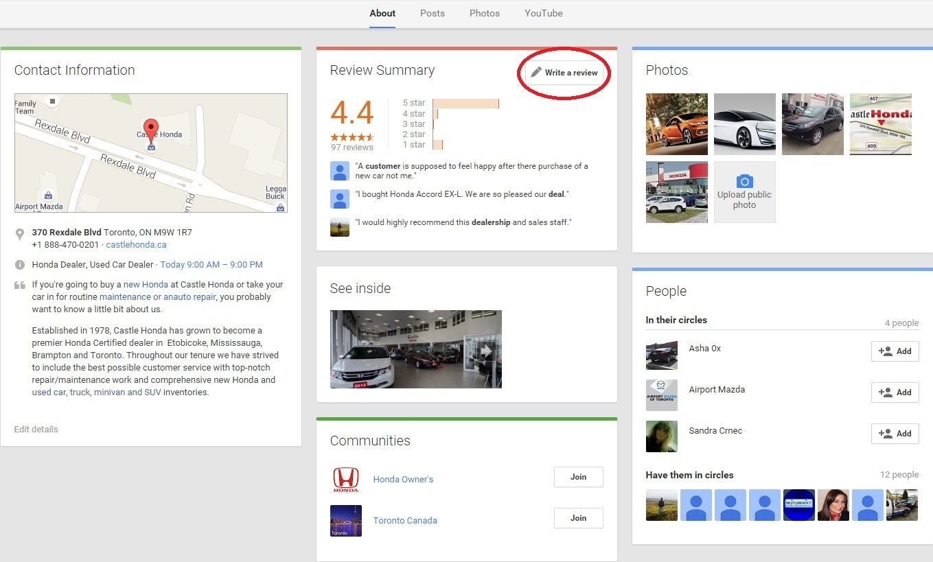Open the YouTube tab
933x562 pixels.
(544, 13)
